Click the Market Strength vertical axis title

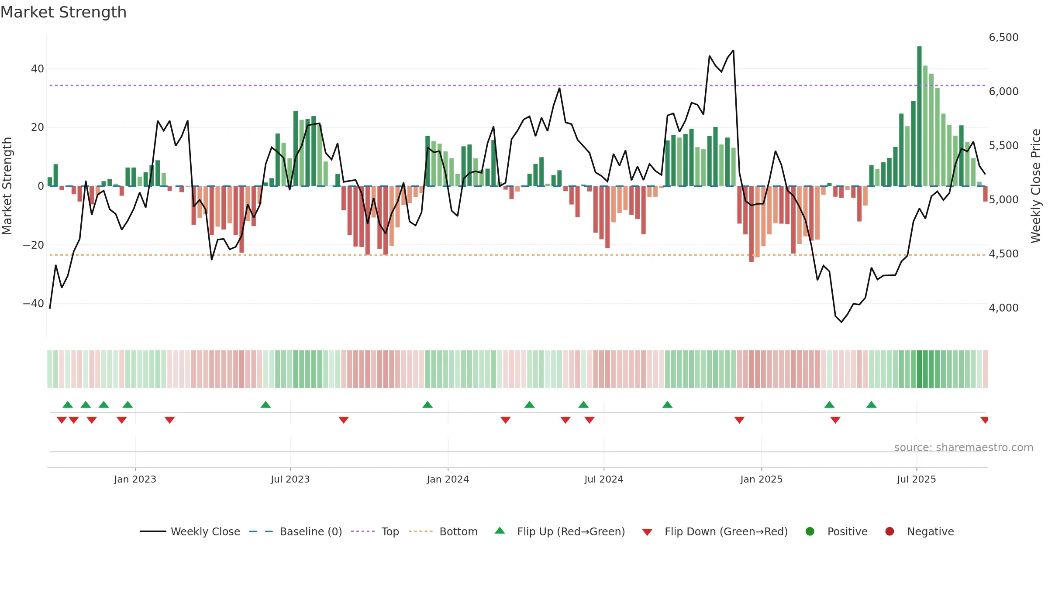click(x=7, y=186)
